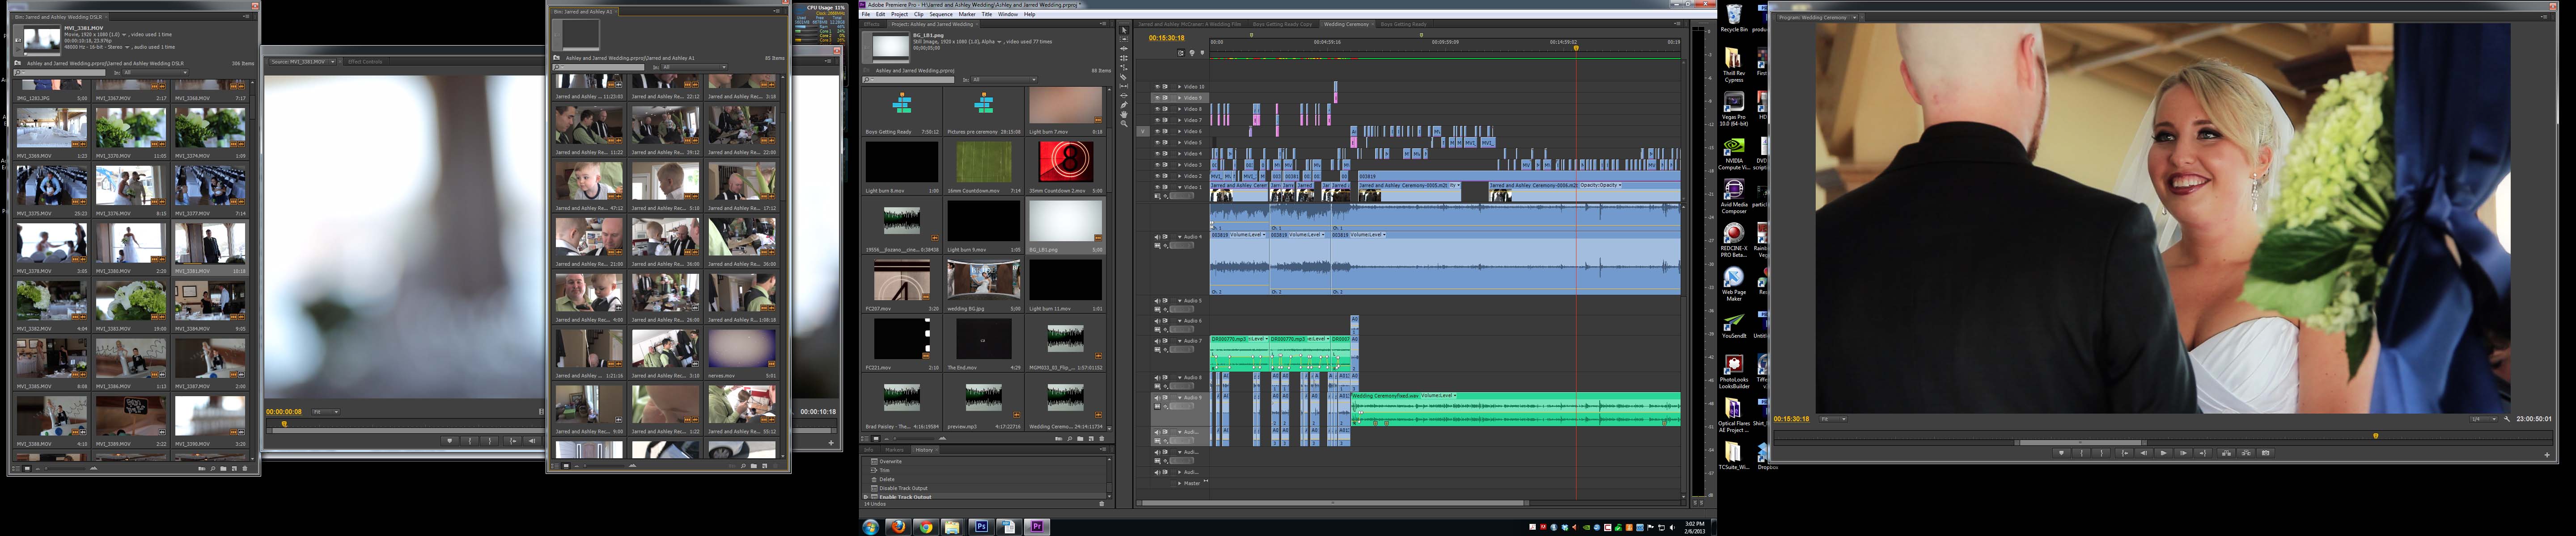Switch to Boys Getting Ready Copy sequence tab

pyautogui.click(x=1282, y=24)
